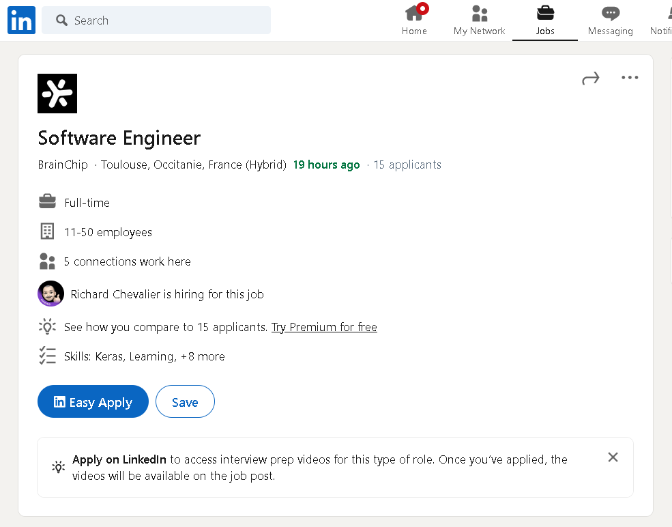This screenshot has width=672, height=527.
Task: View 5 connections work here
Action: [127, 261]
